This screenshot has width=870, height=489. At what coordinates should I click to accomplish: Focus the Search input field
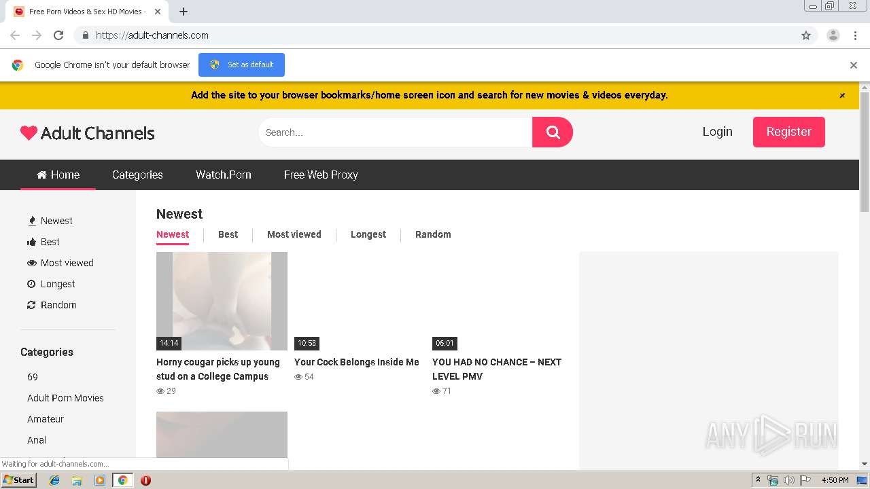tap(395, 132)
